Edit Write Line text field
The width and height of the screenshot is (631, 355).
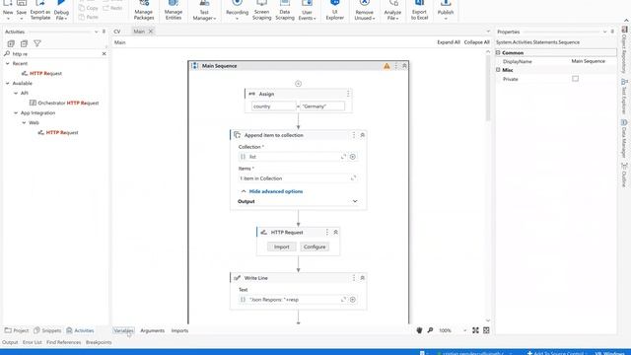point(294,300)
